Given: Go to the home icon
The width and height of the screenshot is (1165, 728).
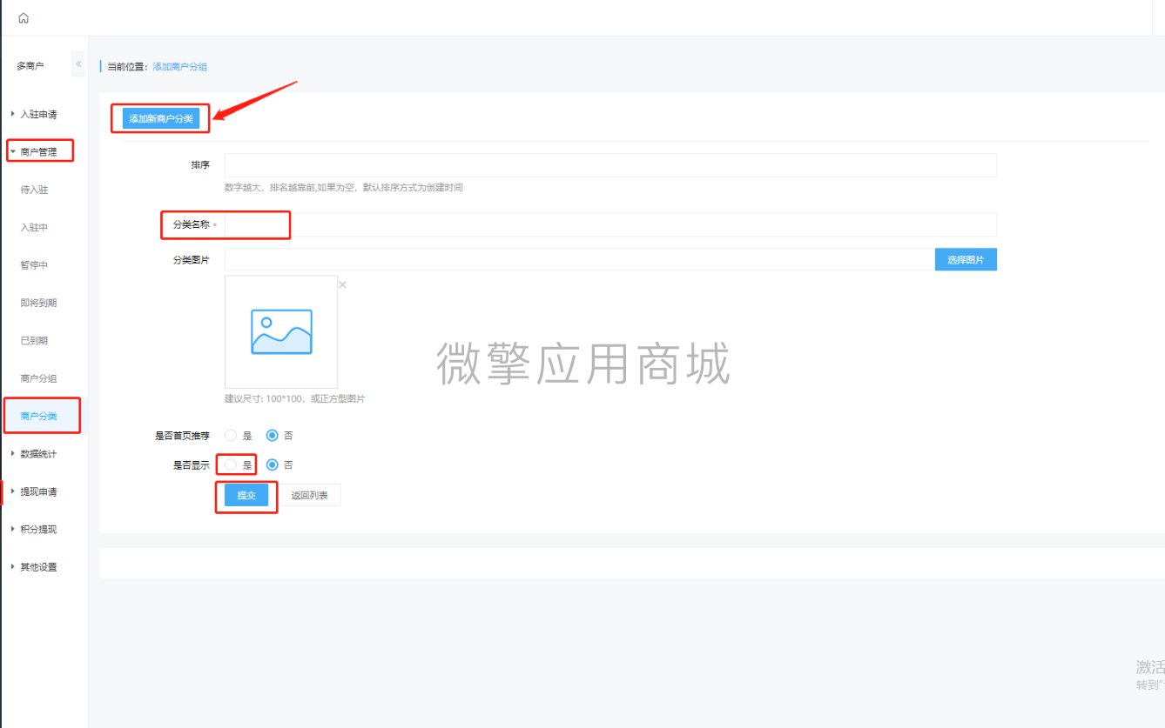Looking at the screenshot, I should [x=24, y=18].
